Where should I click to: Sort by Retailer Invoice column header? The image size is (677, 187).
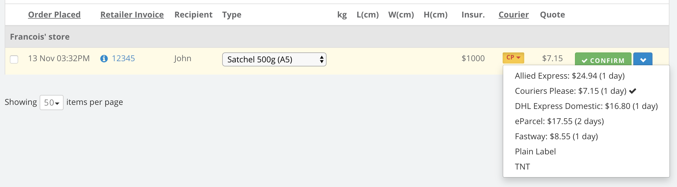[132, 15]
